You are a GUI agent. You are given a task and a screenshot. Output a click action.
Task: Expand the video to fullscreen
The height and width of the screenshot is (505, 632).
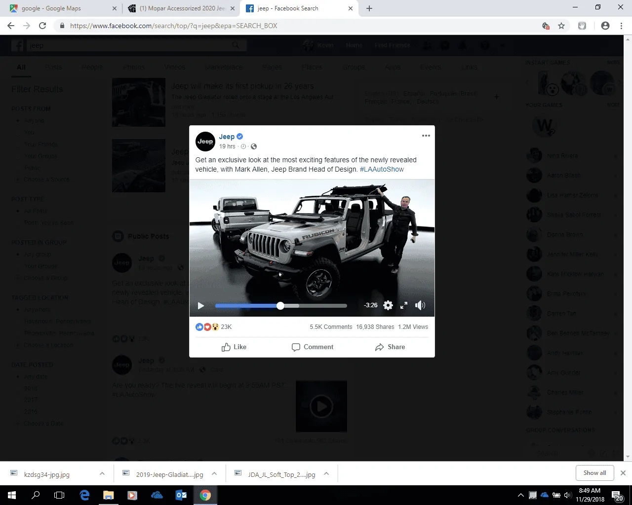[x=404, y=305]
